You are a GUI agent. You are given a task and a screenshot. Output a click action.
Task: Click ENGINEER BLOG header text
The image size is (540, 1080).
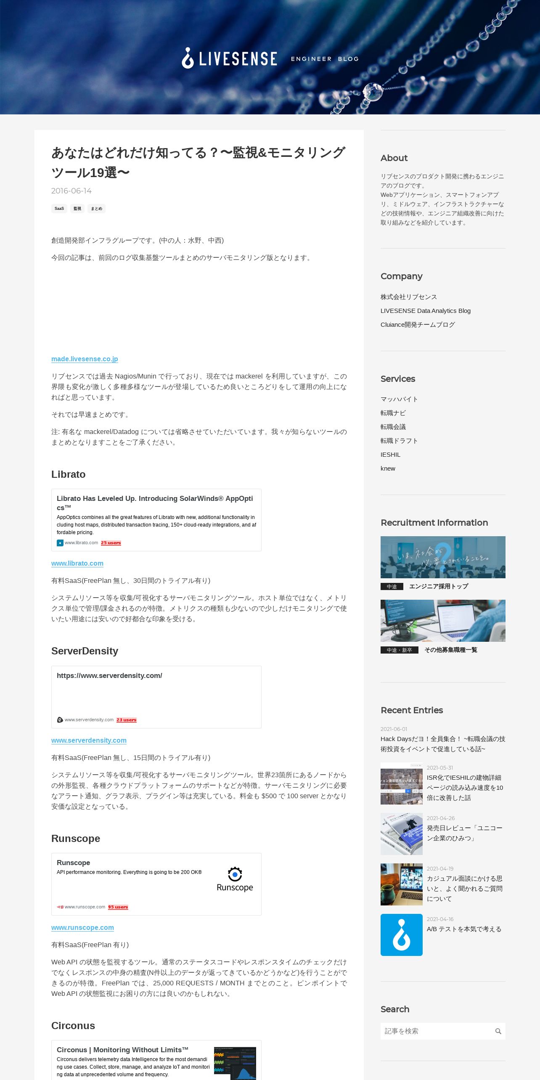[325, 59]
